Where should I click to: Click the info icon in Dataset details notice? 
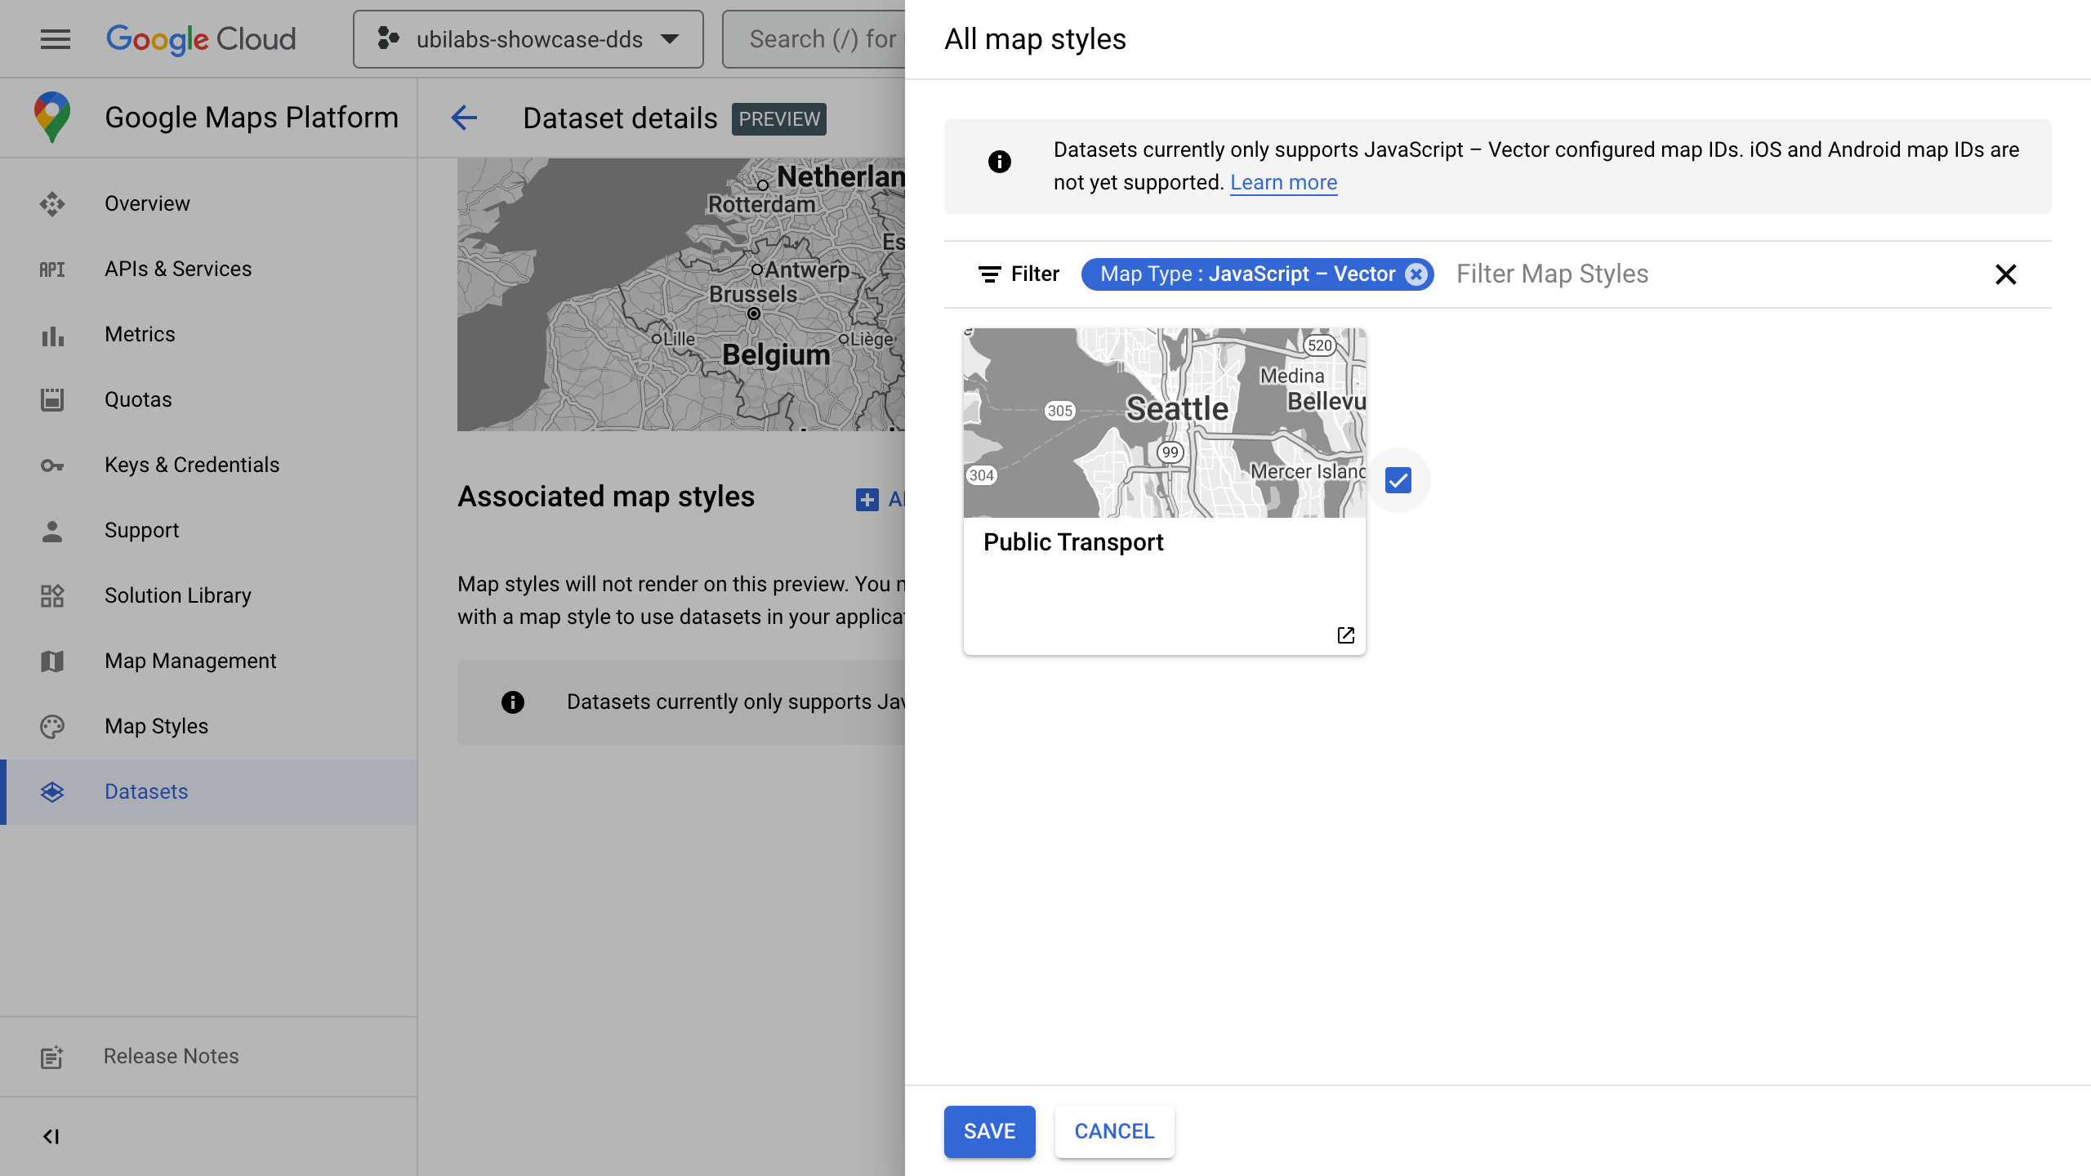pyautogui.click(x=512, y=702)
